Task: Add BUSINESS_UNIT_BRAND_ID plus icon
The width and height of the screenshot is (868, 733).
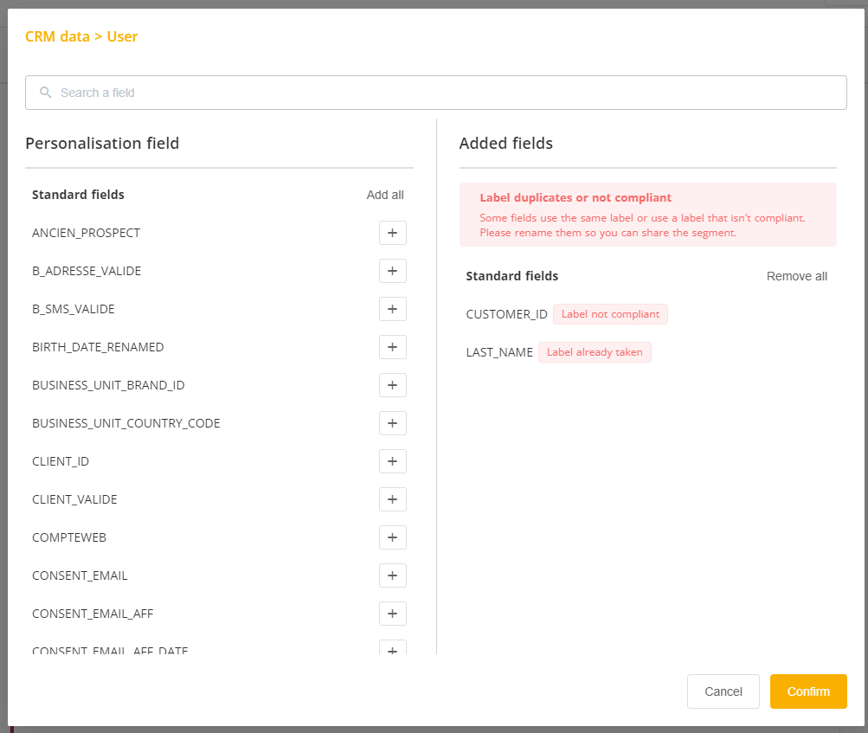Action: (x=393, y=385)
